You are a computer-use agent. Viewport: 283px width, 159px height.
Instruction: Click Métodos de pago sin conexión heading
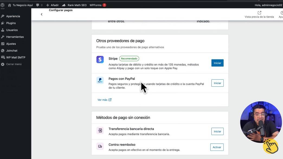[123, 118]
